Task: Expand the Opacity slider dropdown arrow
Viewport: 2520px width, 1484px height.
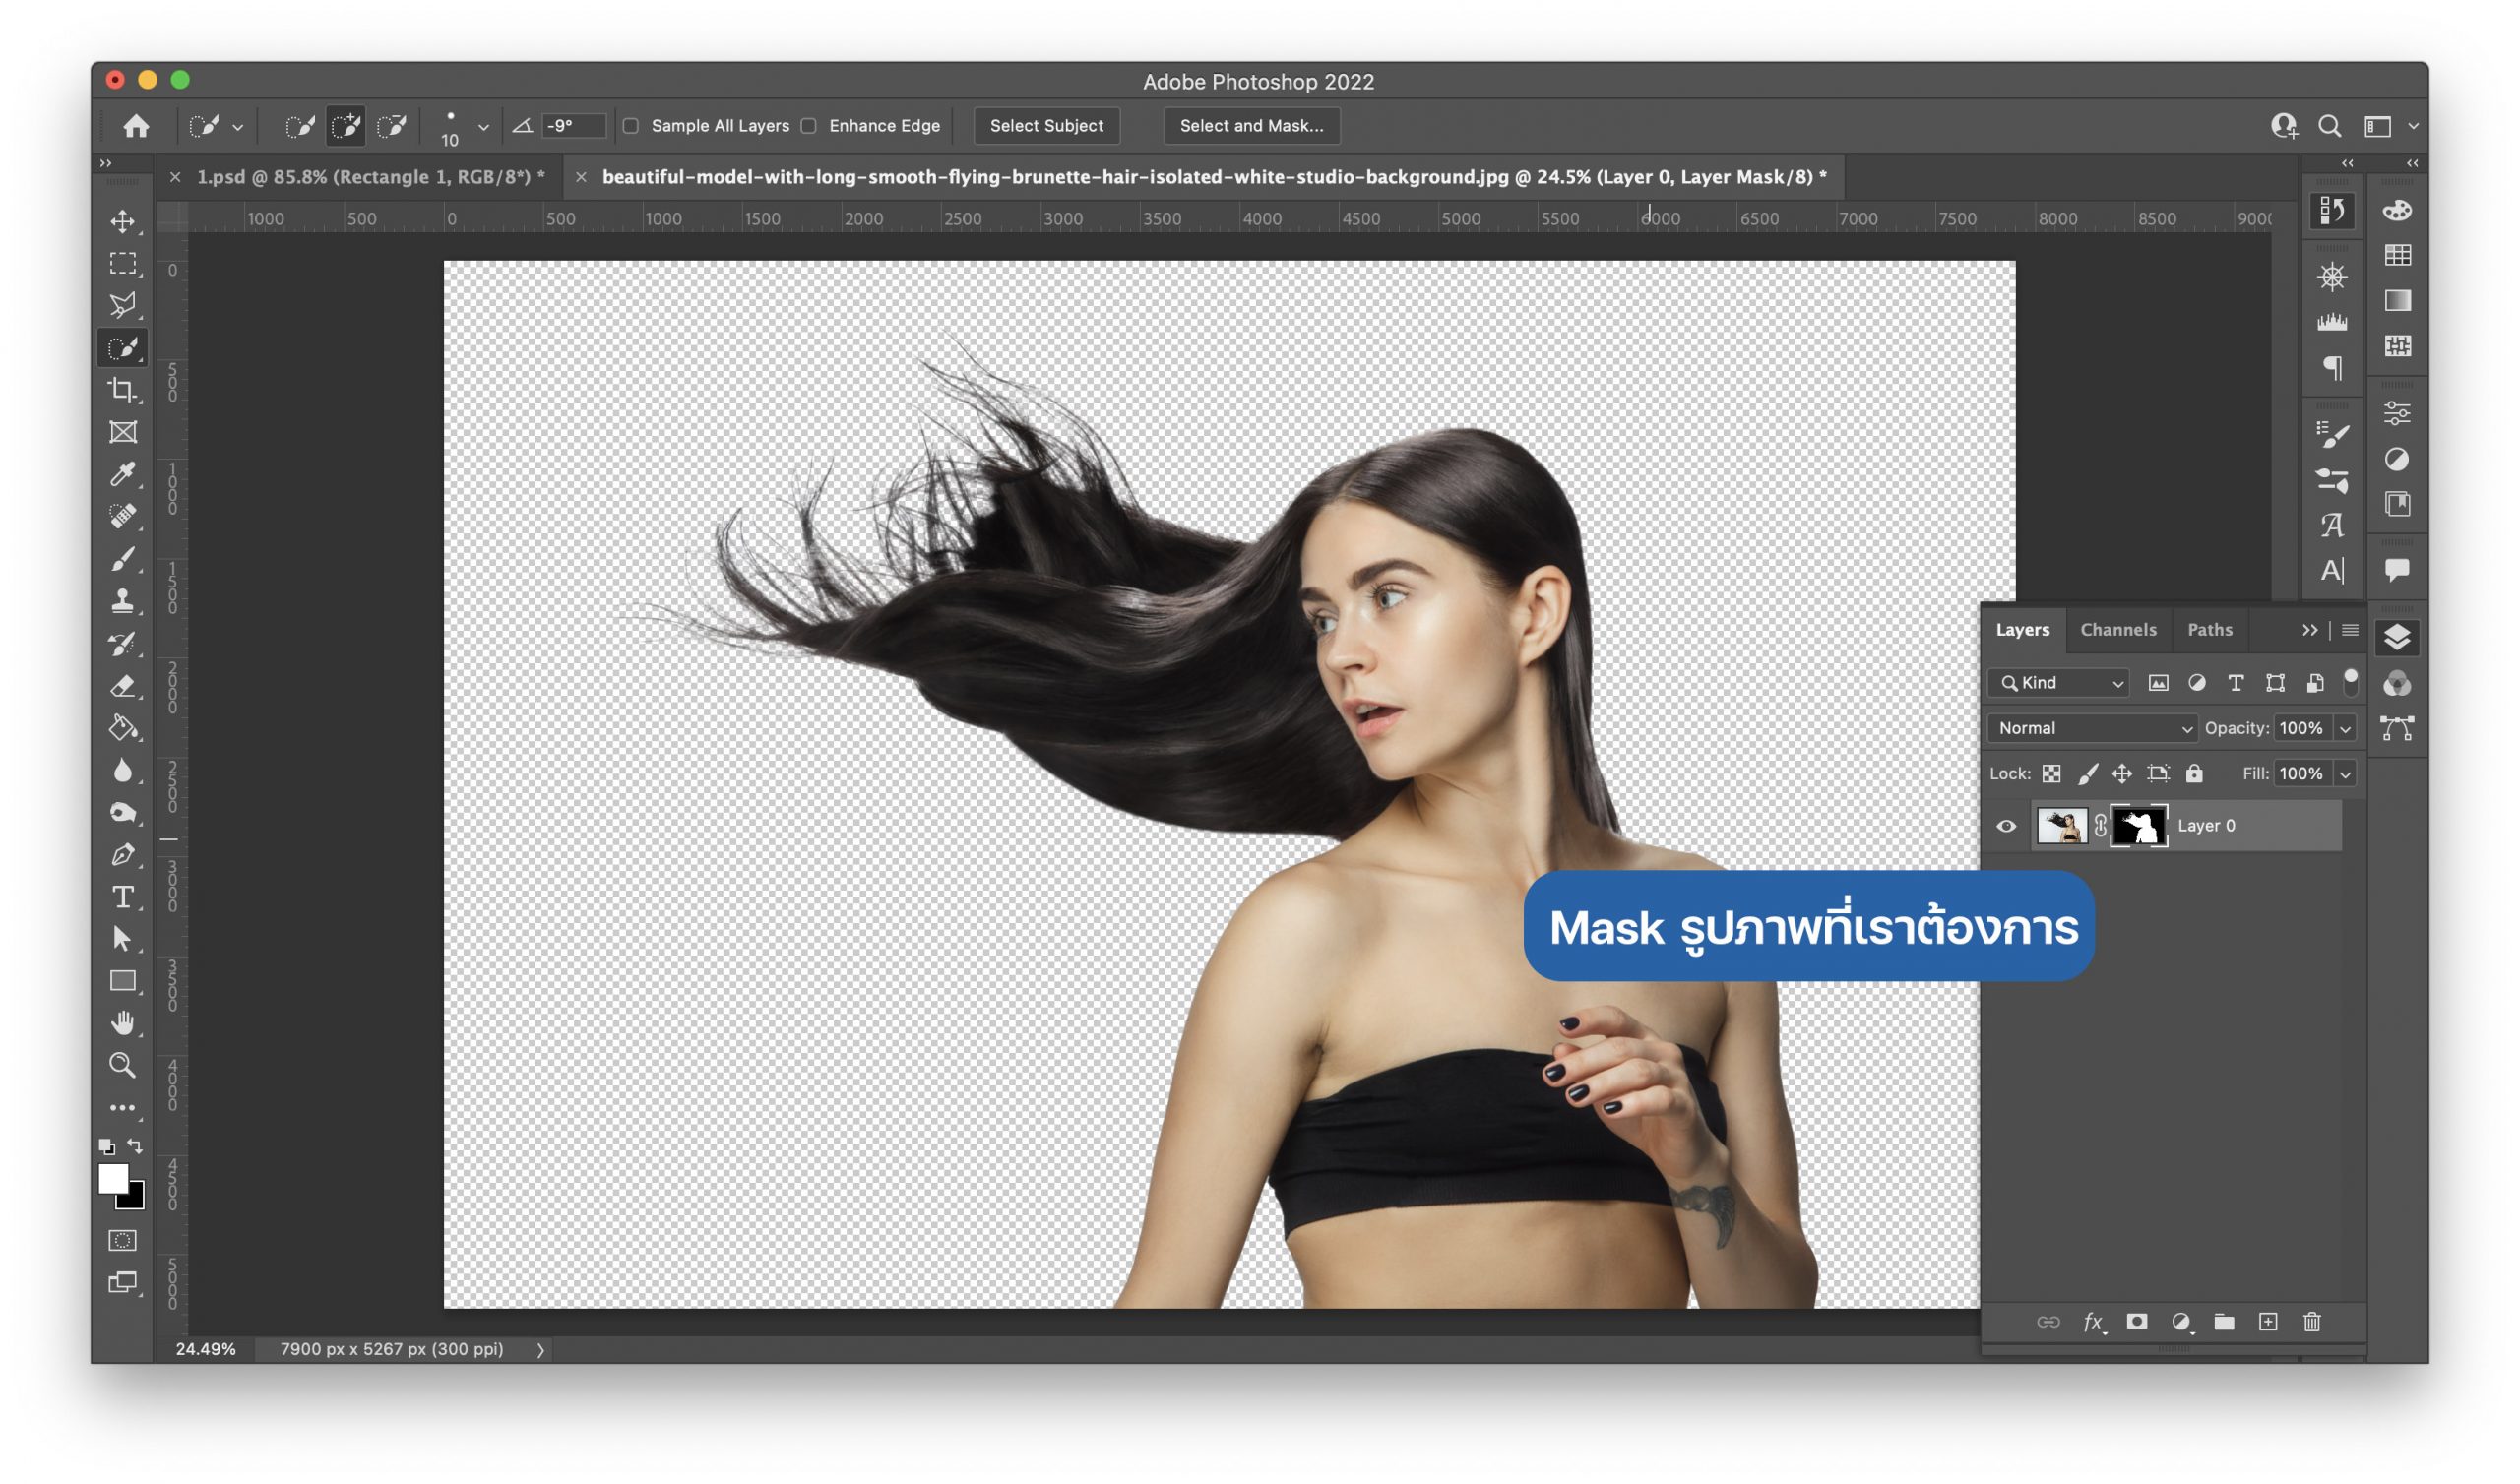Action: point(2344,729)
